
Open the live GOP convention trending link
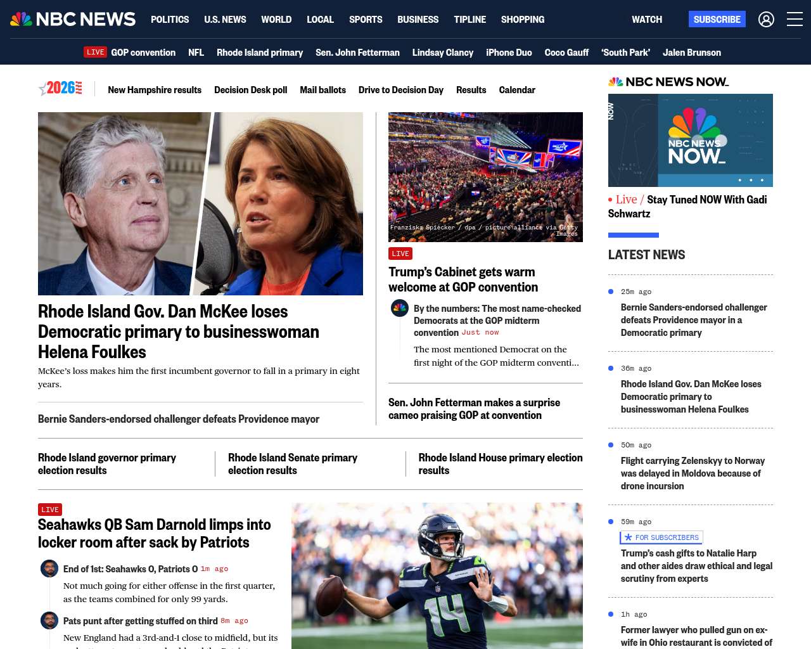pyautogui.click(x=130, y=53)
